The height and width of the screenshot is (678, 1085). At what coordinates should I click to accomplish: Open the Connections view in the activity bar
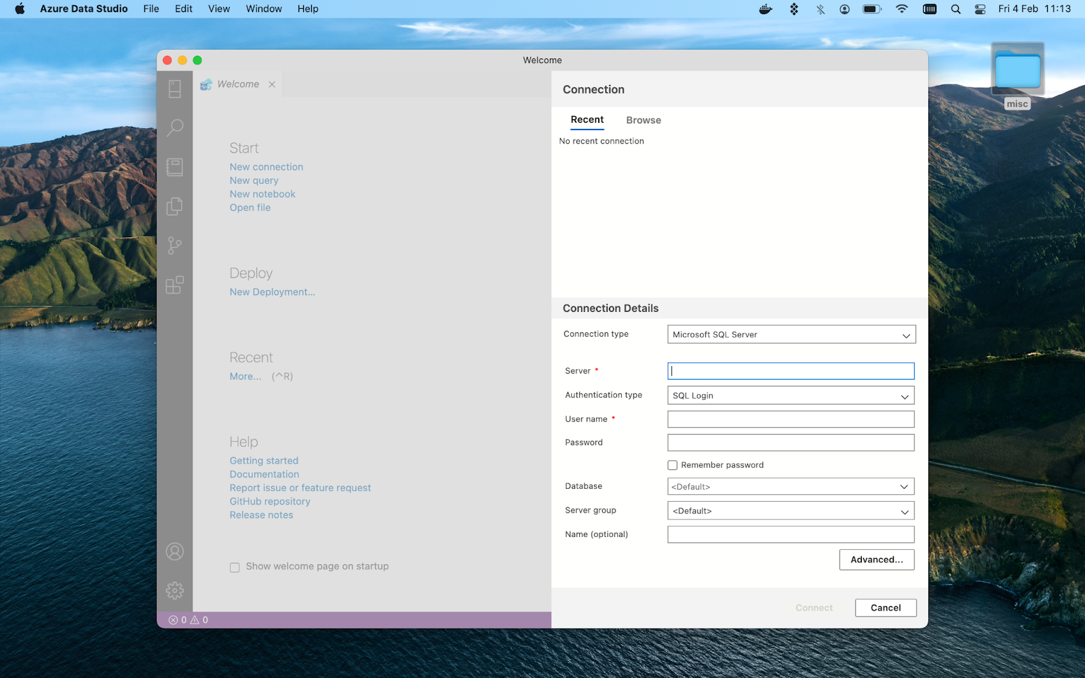click(175, 88)
